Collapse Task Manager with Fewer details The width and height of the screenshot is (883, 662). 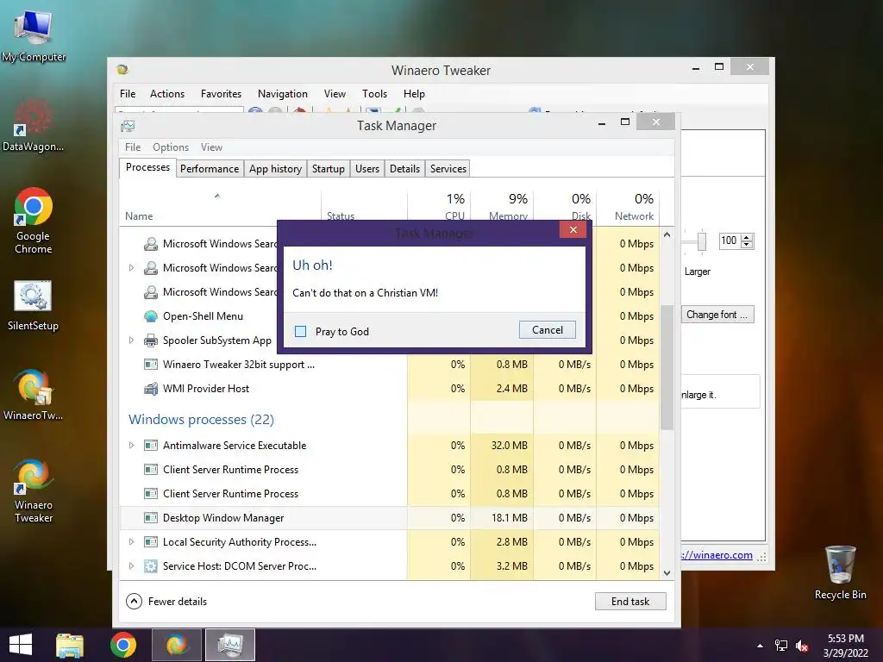[x=166, y=602]
